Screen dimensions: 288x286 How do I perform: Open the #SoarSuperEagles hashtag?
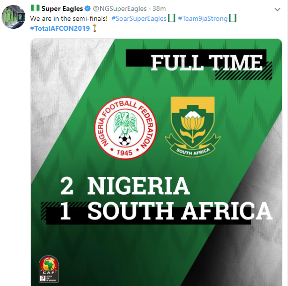[x=139, y=18]
